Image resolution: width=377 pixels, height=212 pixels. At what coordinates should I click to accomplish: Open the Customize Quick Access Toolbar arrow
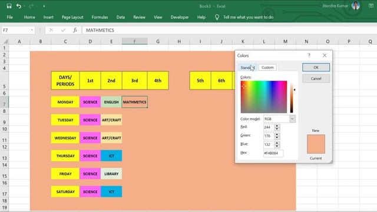tap(44, 6)
